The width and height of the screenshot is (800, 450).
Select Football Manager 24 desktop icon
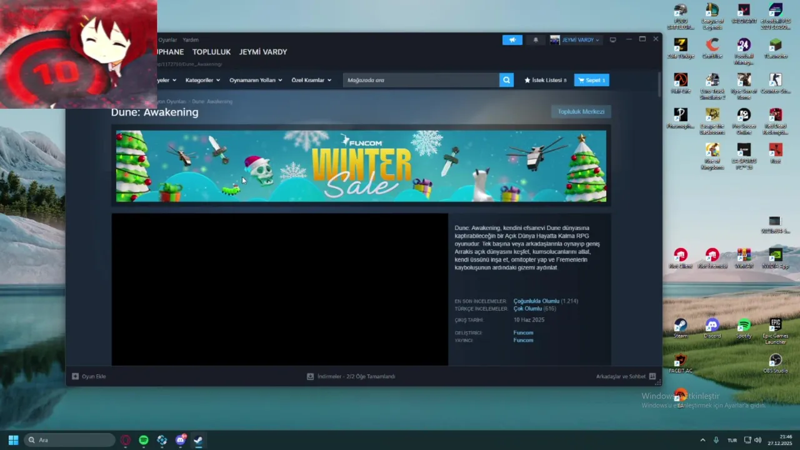(744, 52)
